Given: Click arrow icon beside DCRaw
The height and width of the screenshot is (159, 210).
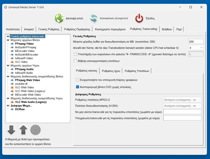Looking at the screenshot, I should click(x=12, y=109).
